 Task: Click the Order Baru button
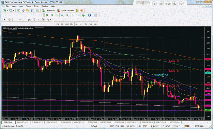(x=49, y=11)
